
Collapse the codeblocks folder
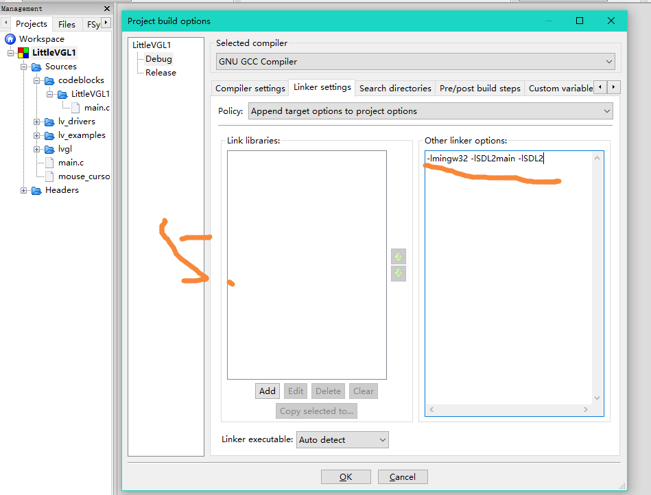tap(36, 80)
